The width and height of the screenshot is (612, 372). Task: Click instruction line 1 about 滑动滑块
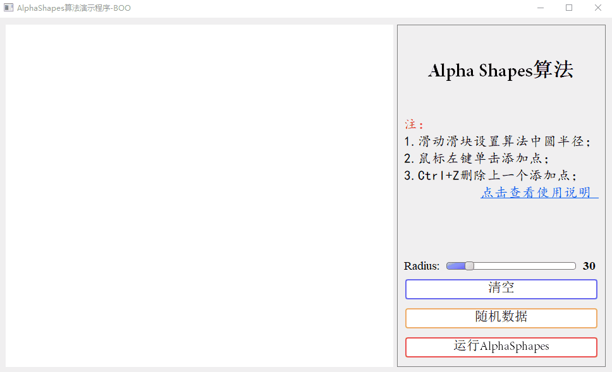click(497, 141)
